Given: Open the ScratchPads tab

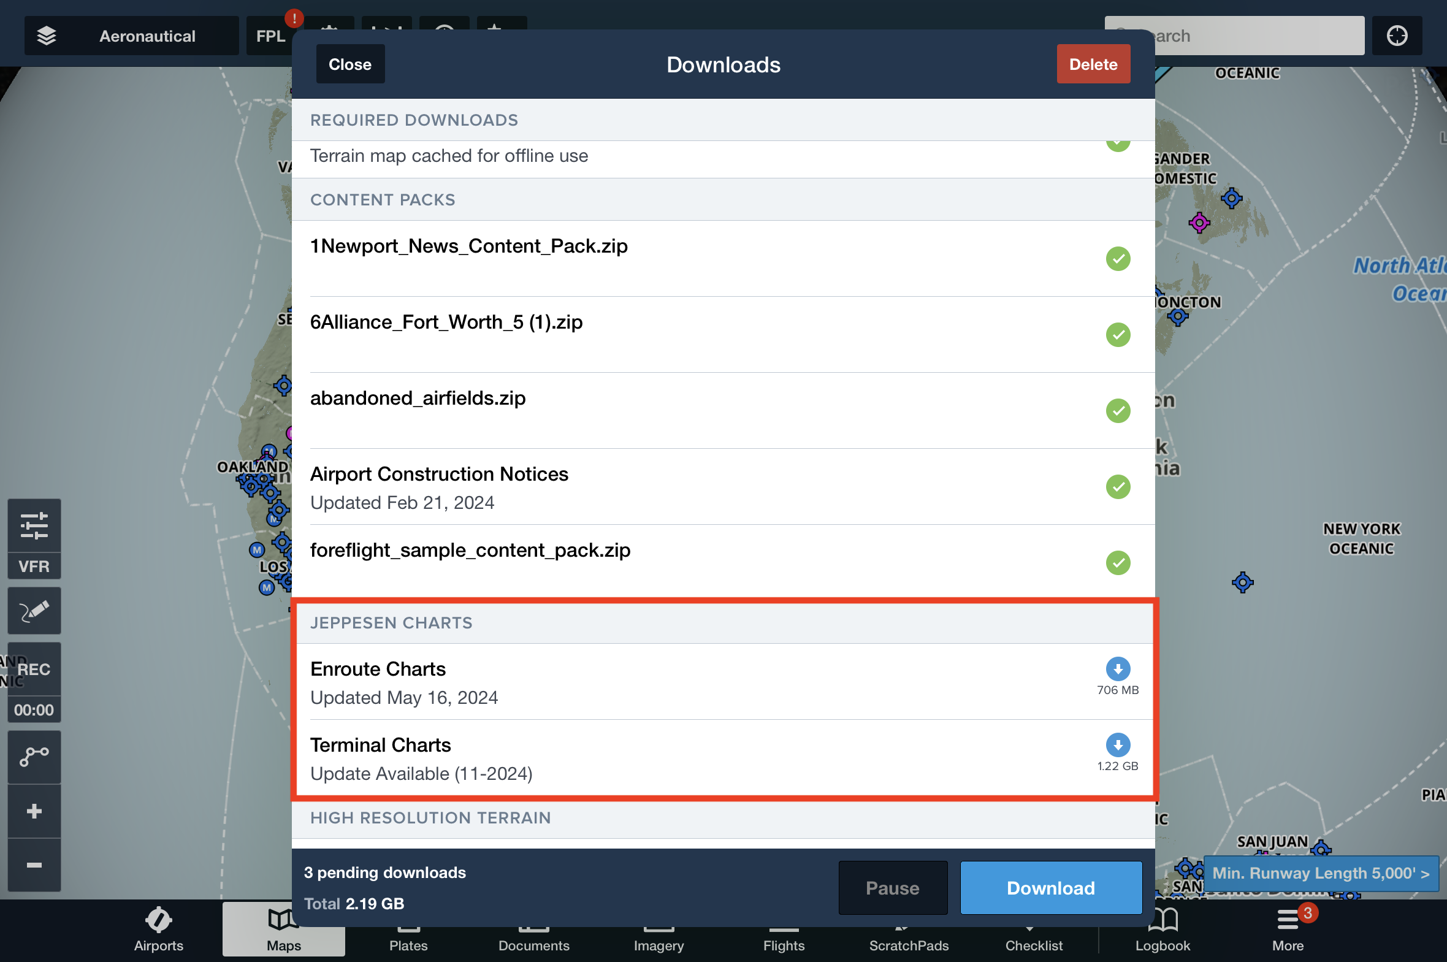Looking at the screenshot, I should pyautogui.click(x=909, y=939).
